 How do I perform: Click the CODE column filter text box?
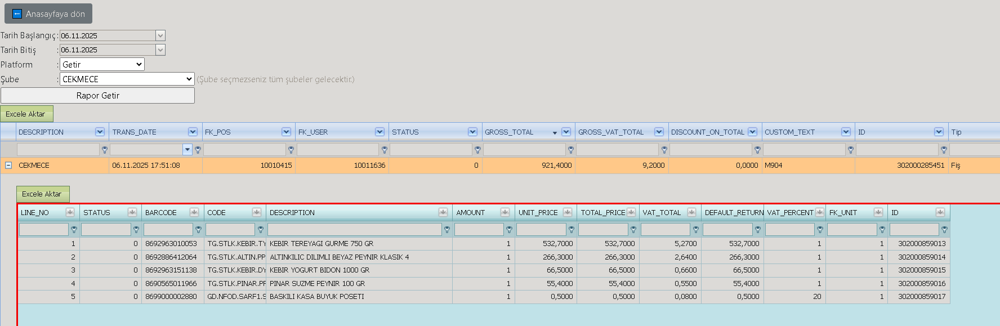tap(230, 230)
